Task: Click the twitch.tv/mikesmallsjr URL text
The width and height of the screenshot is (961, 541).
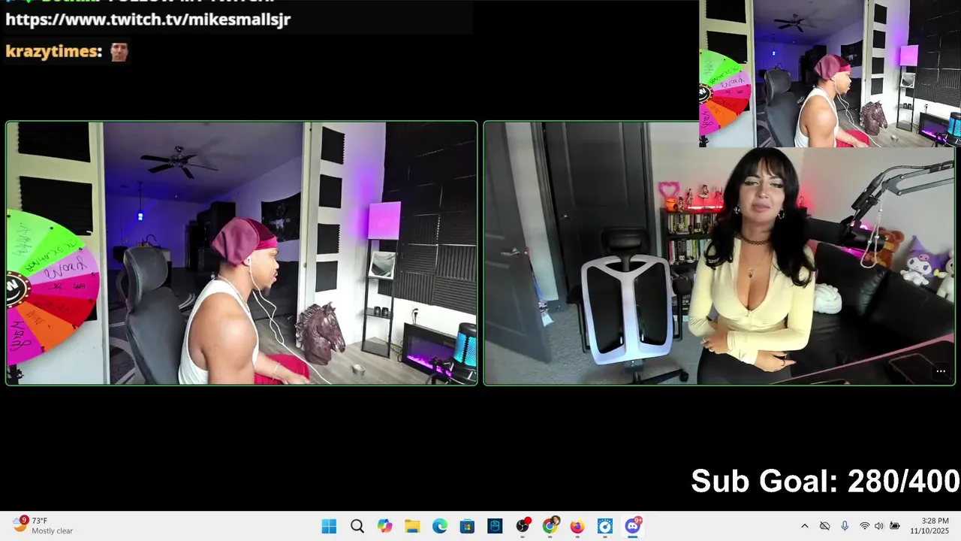Action: [148, 20]
